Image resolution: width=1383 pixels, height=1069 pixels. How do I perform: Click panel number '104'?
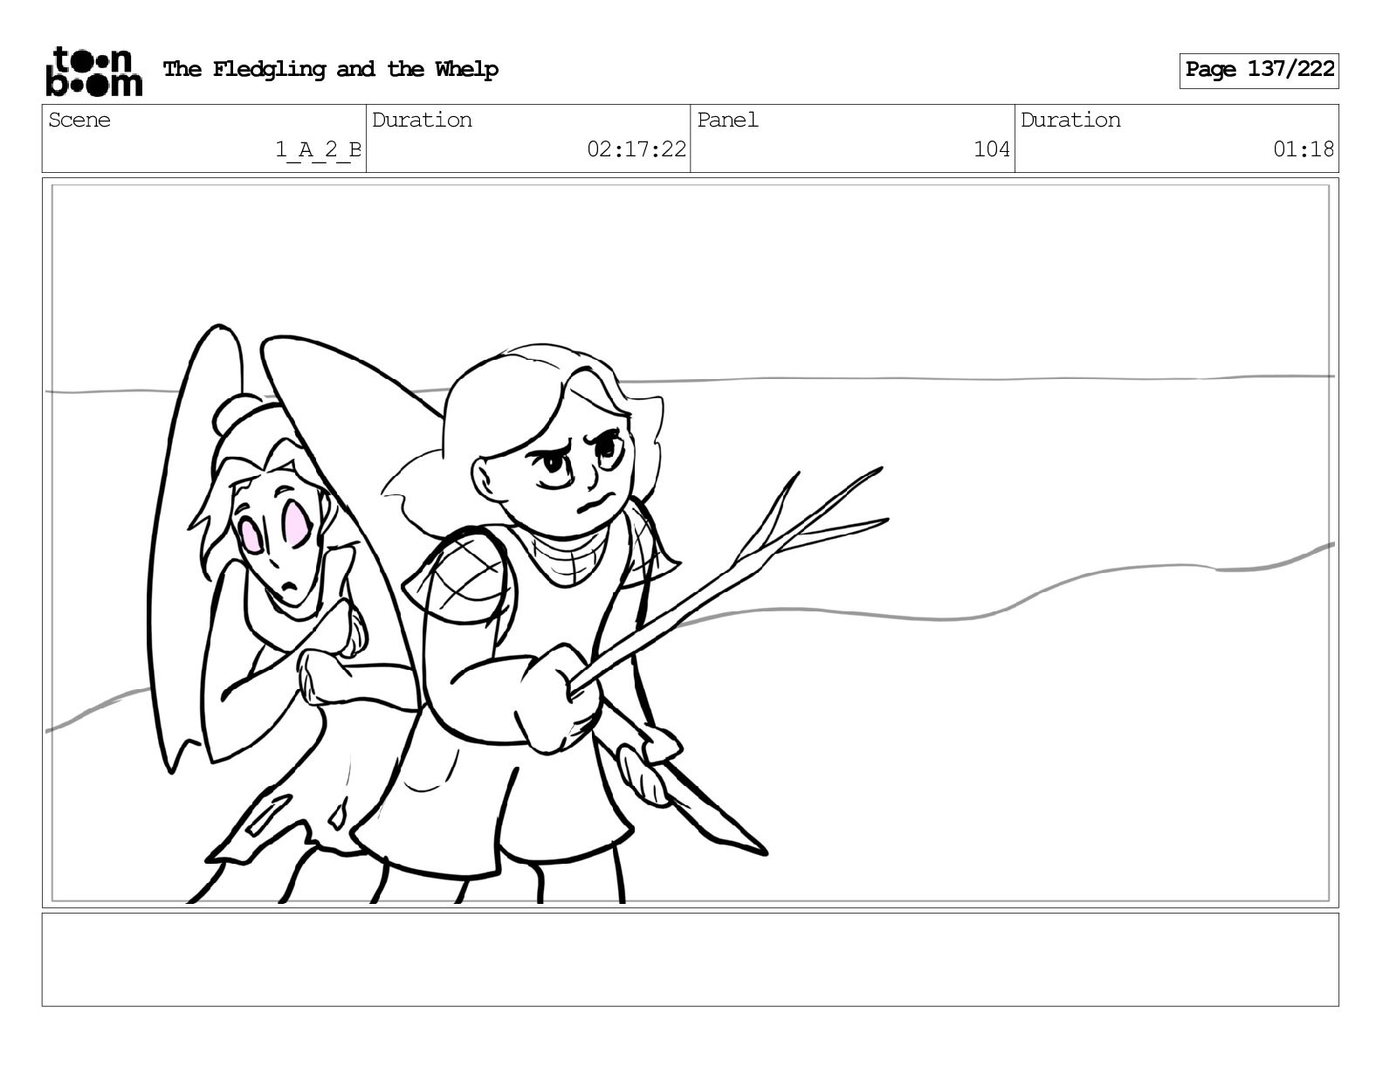[992, 149]
